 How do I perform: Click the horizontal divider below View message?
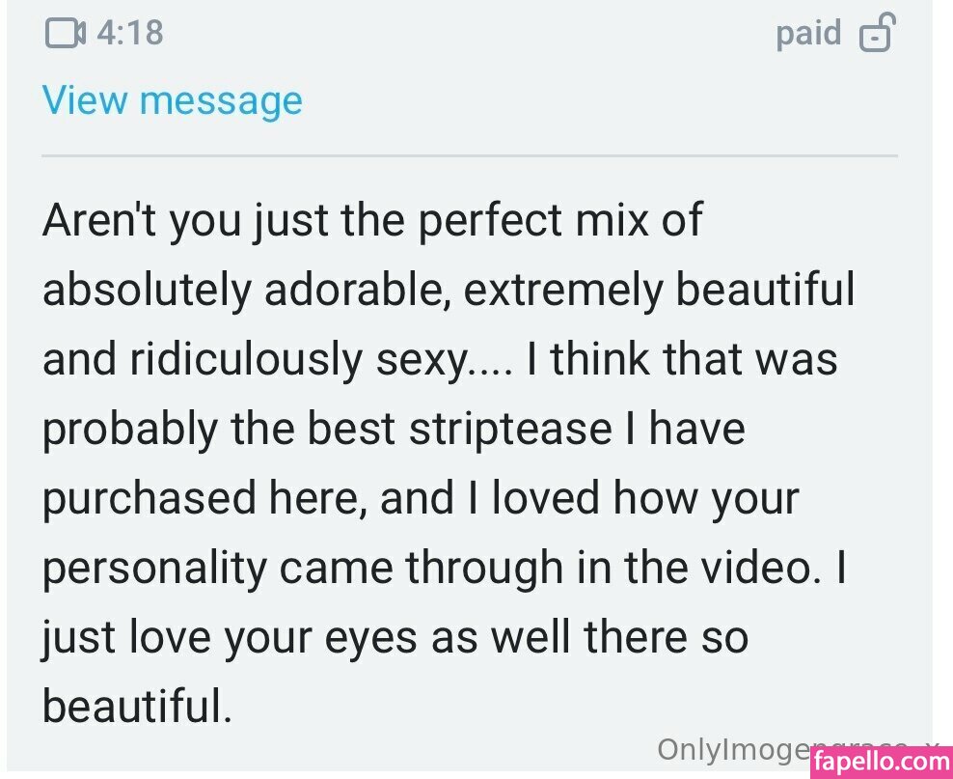[469, 156]
